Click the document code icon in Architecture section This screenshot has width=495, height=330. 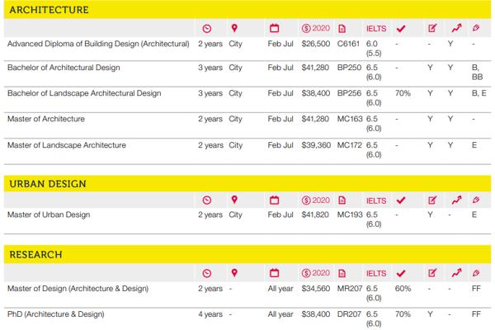(x=343, y=29)
